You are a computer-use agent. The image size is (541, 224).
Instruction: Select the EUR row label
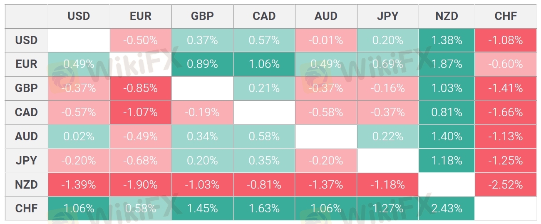click(26, 64)
